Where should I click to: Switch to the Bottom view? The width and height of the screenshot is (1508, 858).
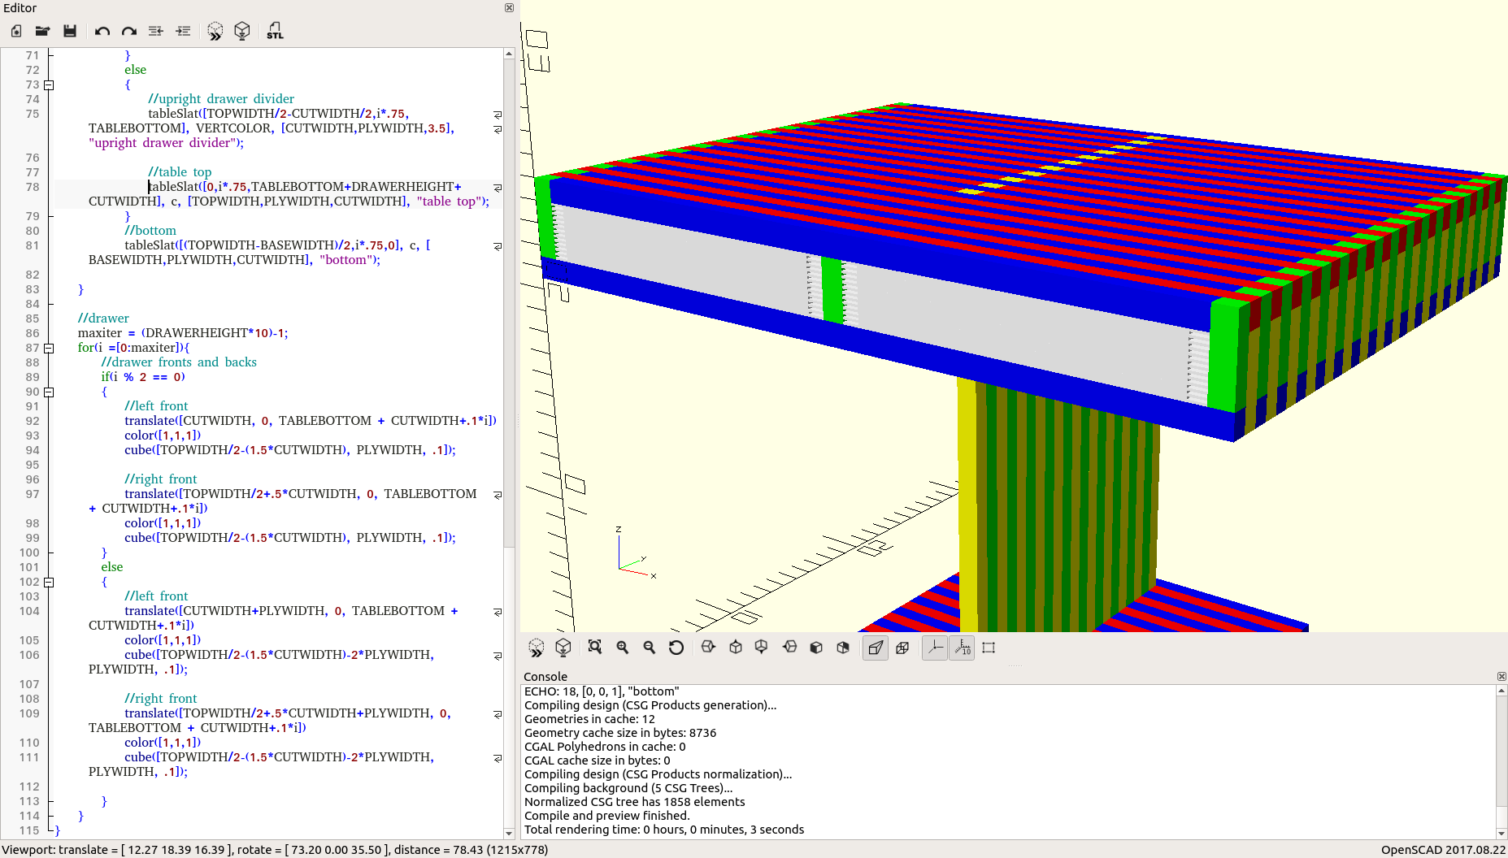762,648
